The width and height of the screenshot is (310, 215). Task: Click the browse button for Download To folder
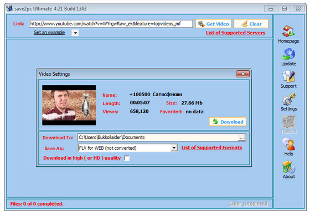(x=242, y=138)
